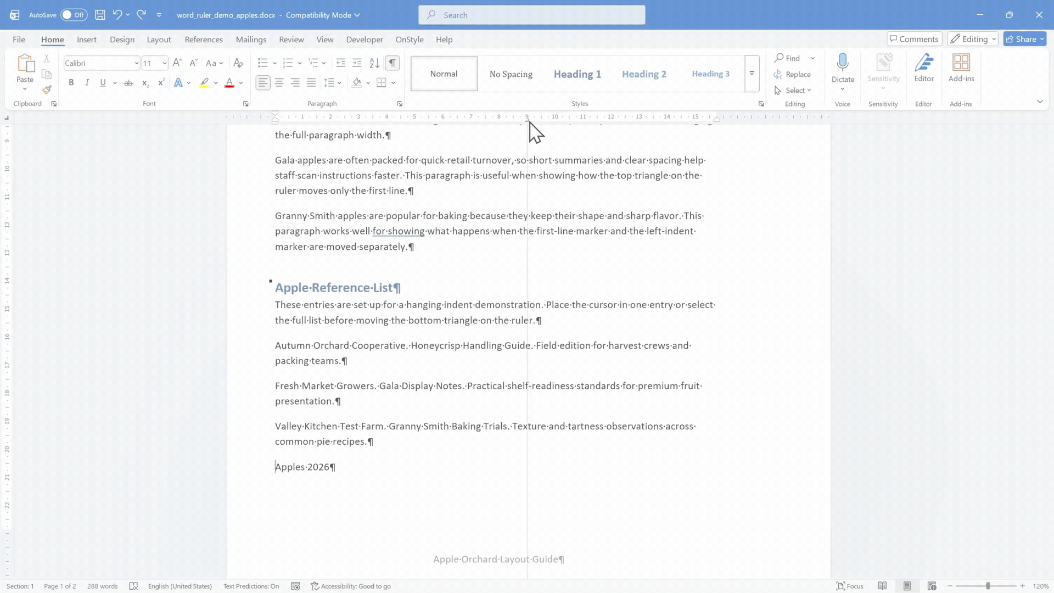Open the Calibri font name dropdown
The height and width of the screenshot is (593, 1054).
point(102,63)
